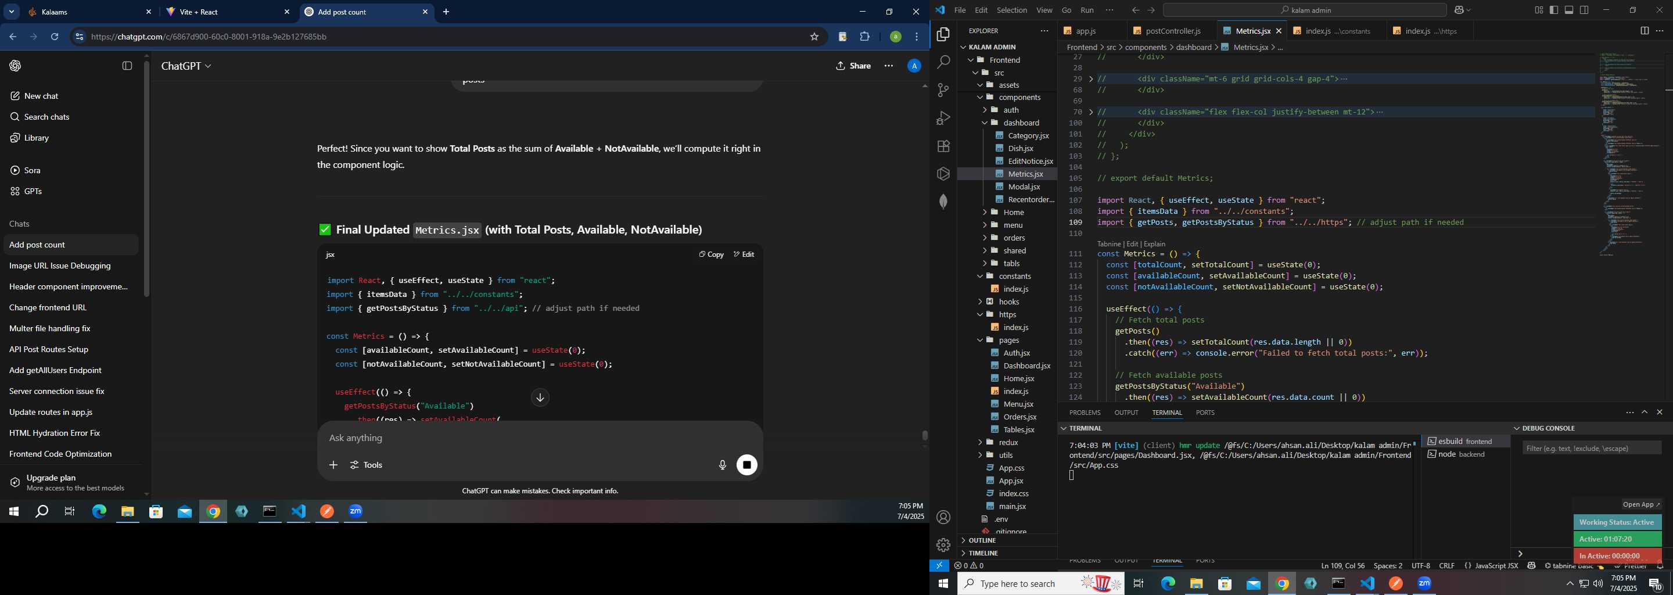This screenshot has width=1673, height=595.
Task: Open Run and Debug view icon
Action: pos(943,118)
